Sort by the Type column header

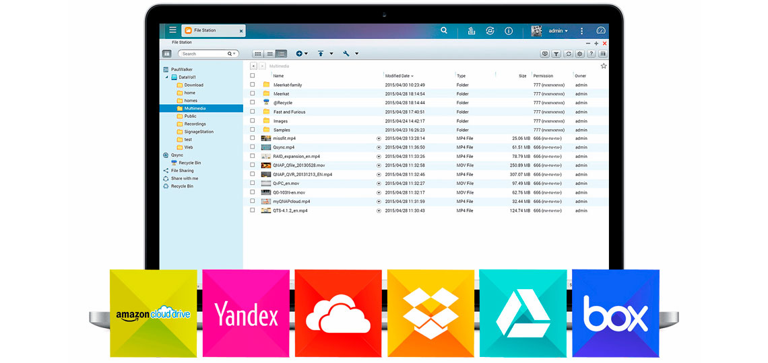coord(461,76)
